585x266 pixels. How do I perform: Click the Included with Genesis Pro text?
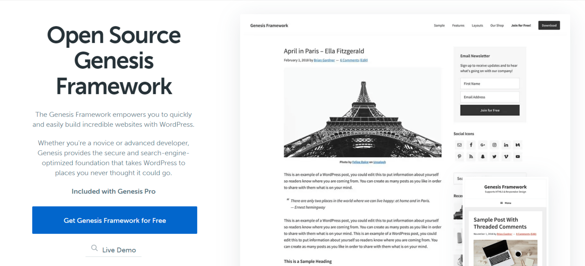coord(113,191)
